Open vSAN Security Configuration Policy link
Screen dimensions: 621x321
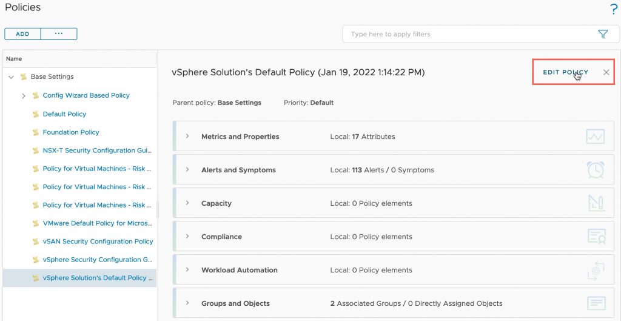point(98,242)
